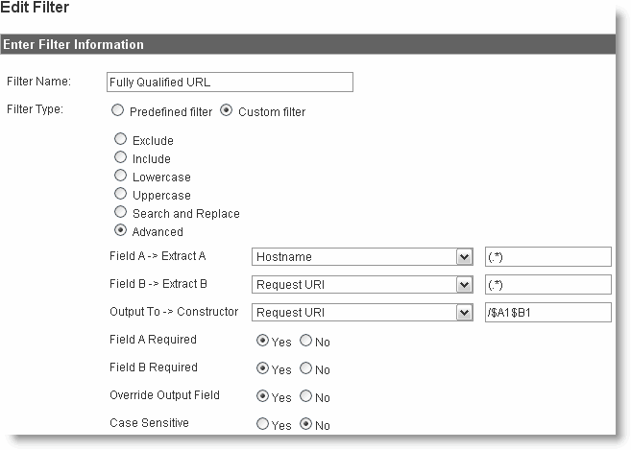The width and height of the screenshot is (631, 450).
Task: Set Field A Required to No
Action: pos(305,341)
